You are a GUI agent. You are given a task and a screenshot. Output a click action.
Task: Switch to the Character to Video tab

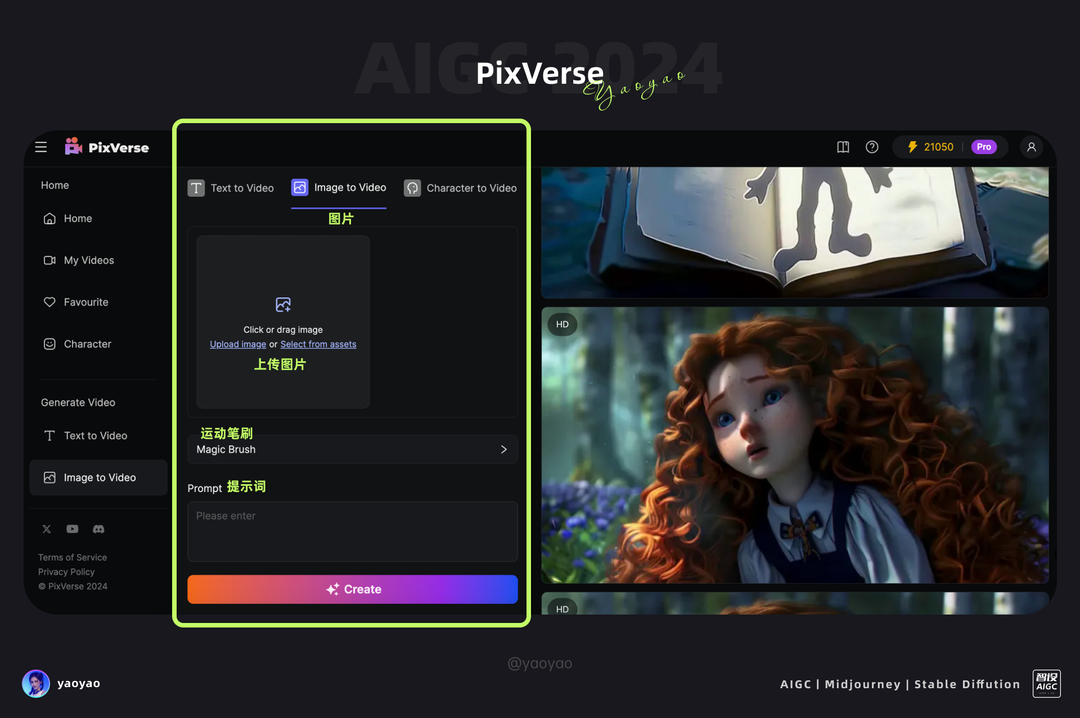pyautogui.click(x=460, y=188)
